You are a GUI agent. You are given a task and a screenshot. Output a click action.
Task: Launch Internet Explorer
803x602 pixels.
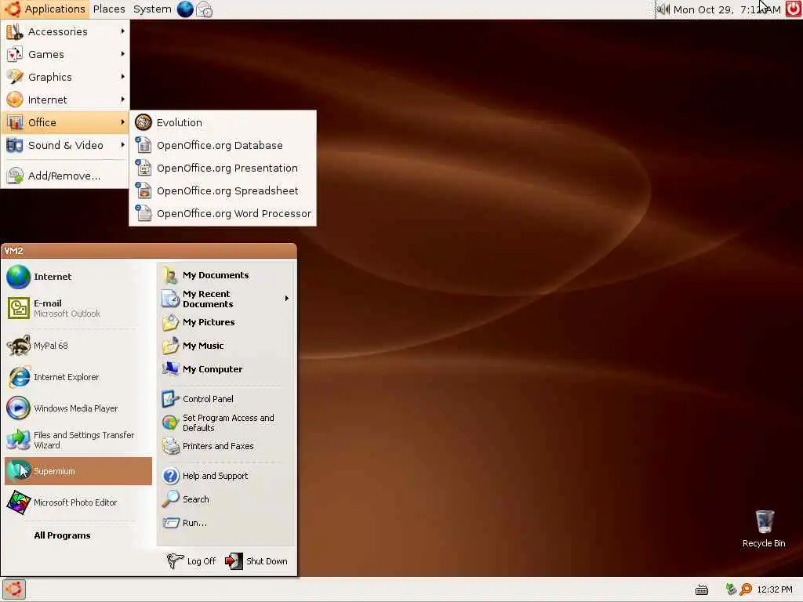point(78,377)
